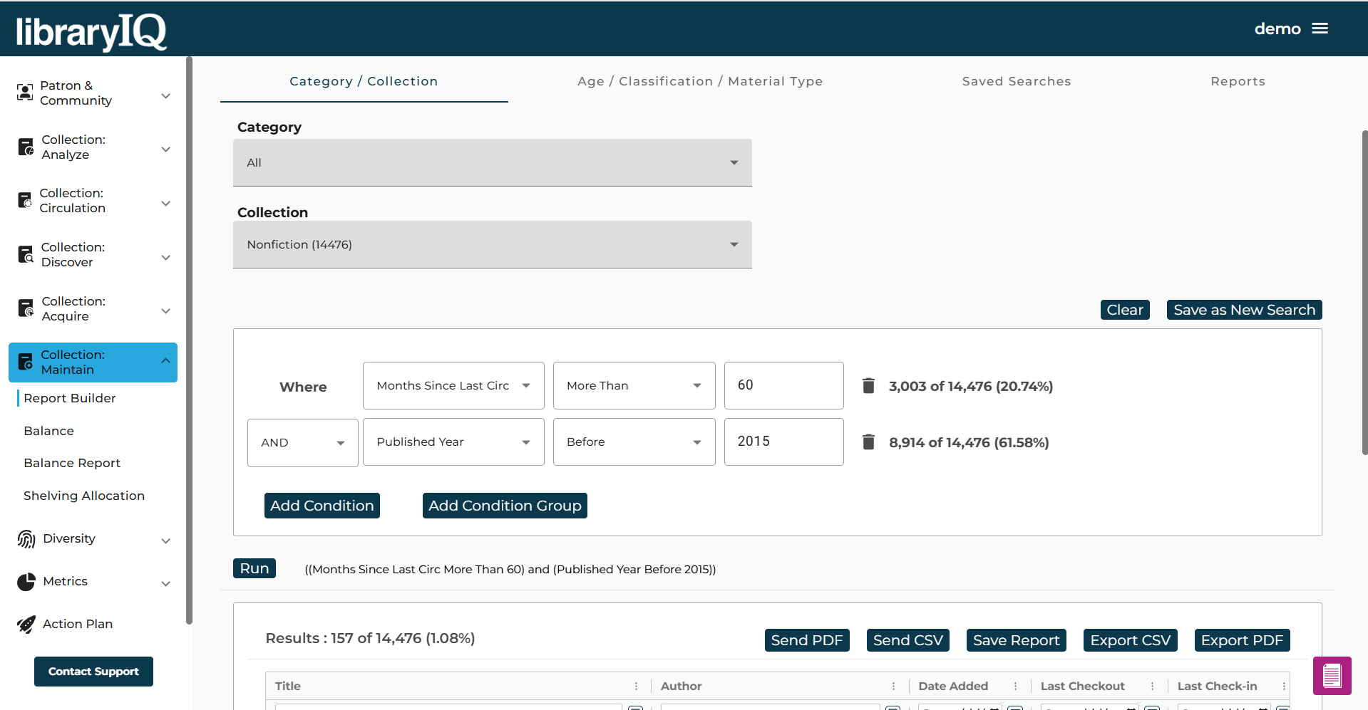
Task: Open Balance Report in sidebar
Action: pyautogui.click(x=72, y=463)
